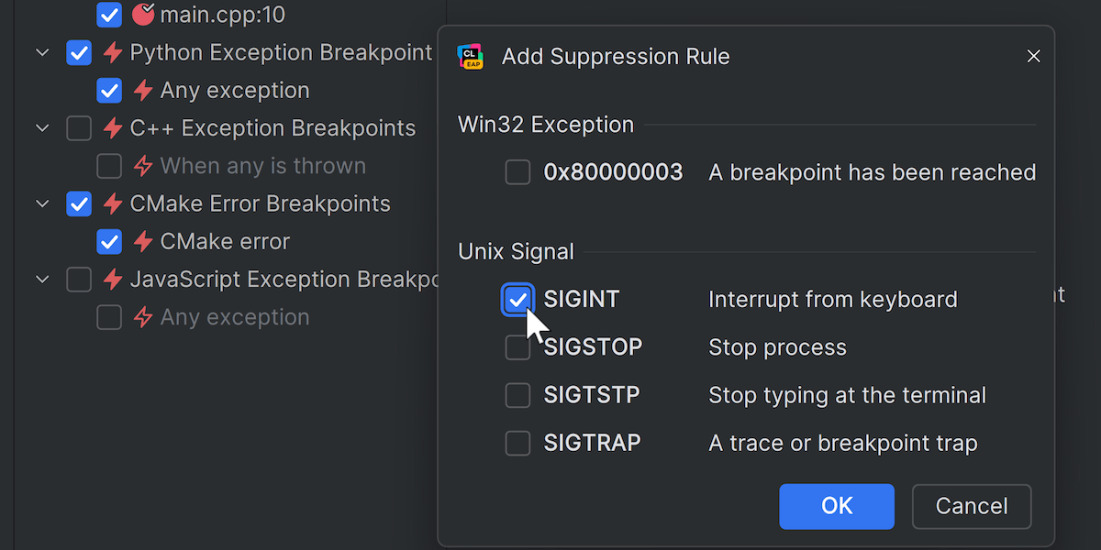Image resolution: width=1101 pixels, height=550 pixels.
Task: Click JavaScript Exception Breakpoint lightning icon
Action: [113, 280]
